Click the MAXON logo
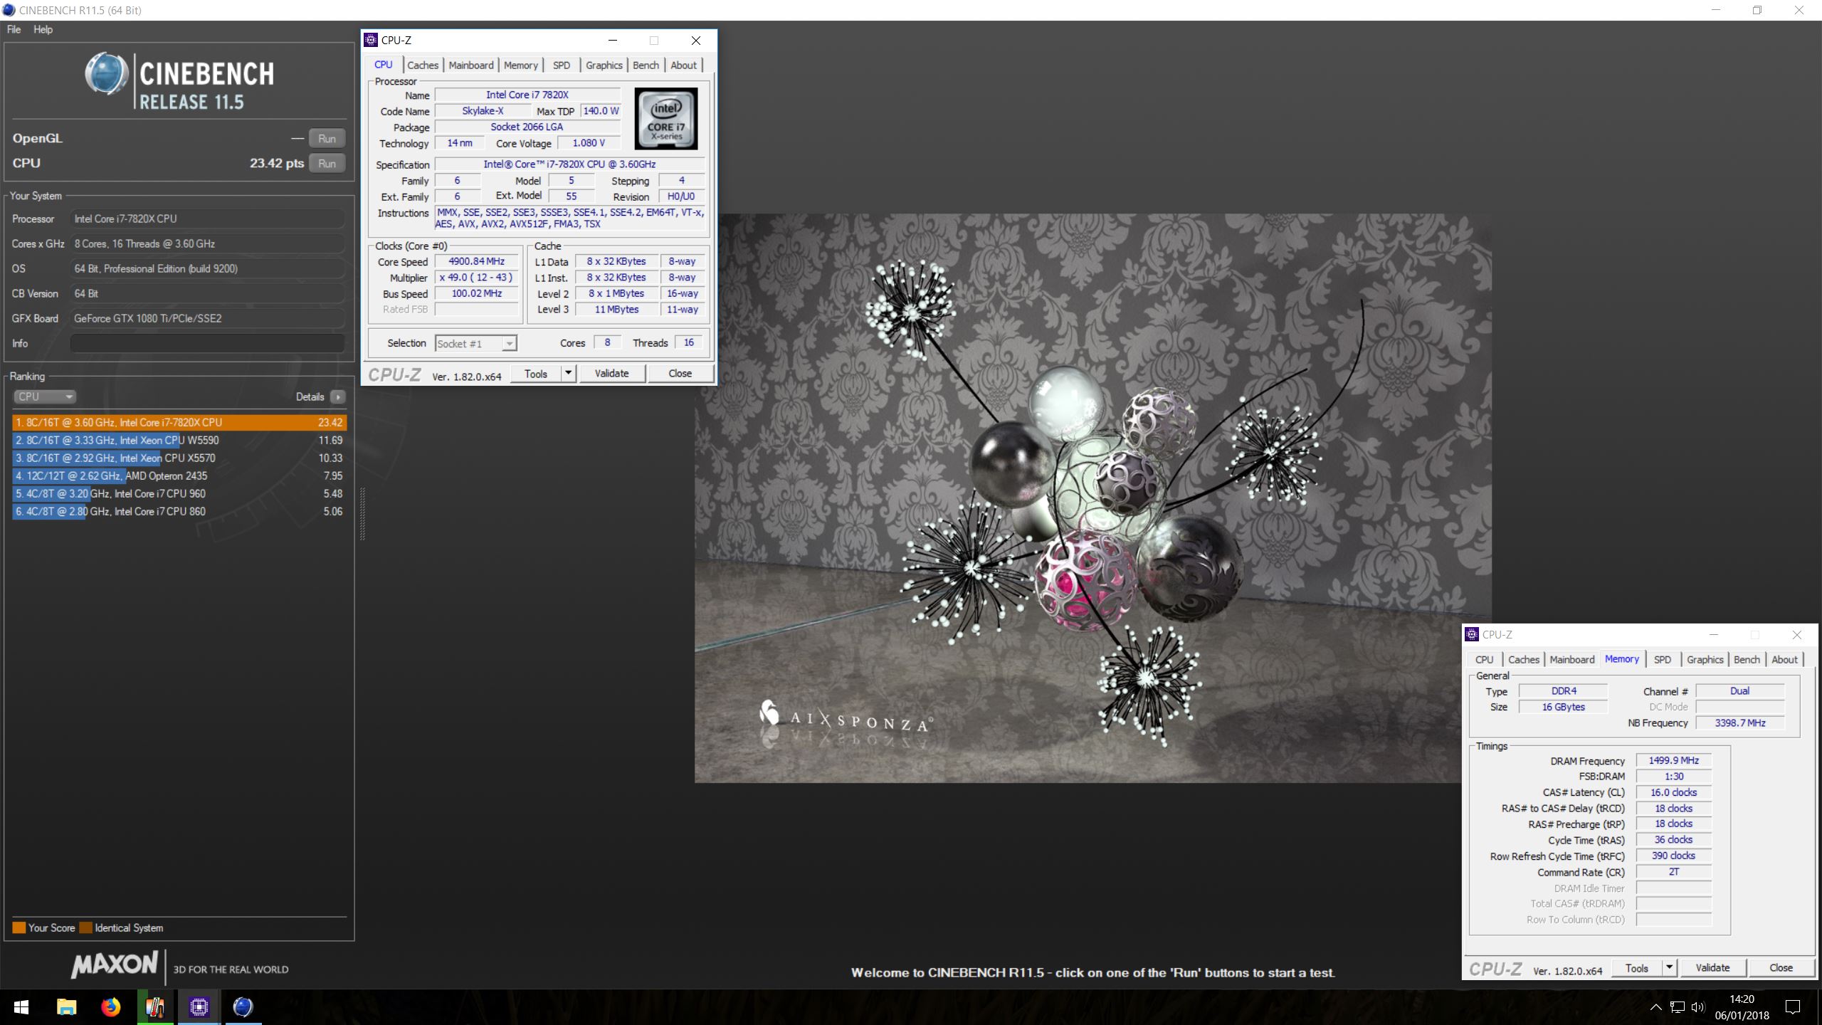The width and height of the screenshot is (1822, 1025). pyautogui.click(x=115, y=964)
